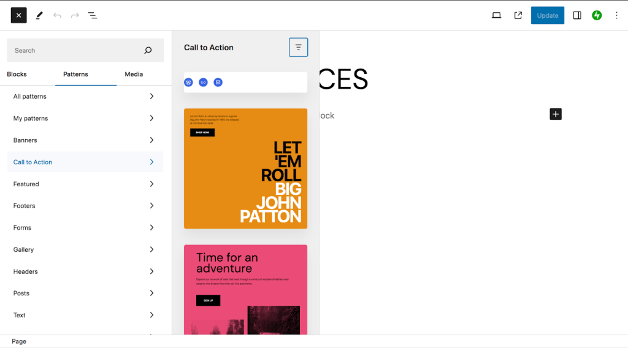Expand the Banners pattern category
628x348 pixels.
click(85, 140)
